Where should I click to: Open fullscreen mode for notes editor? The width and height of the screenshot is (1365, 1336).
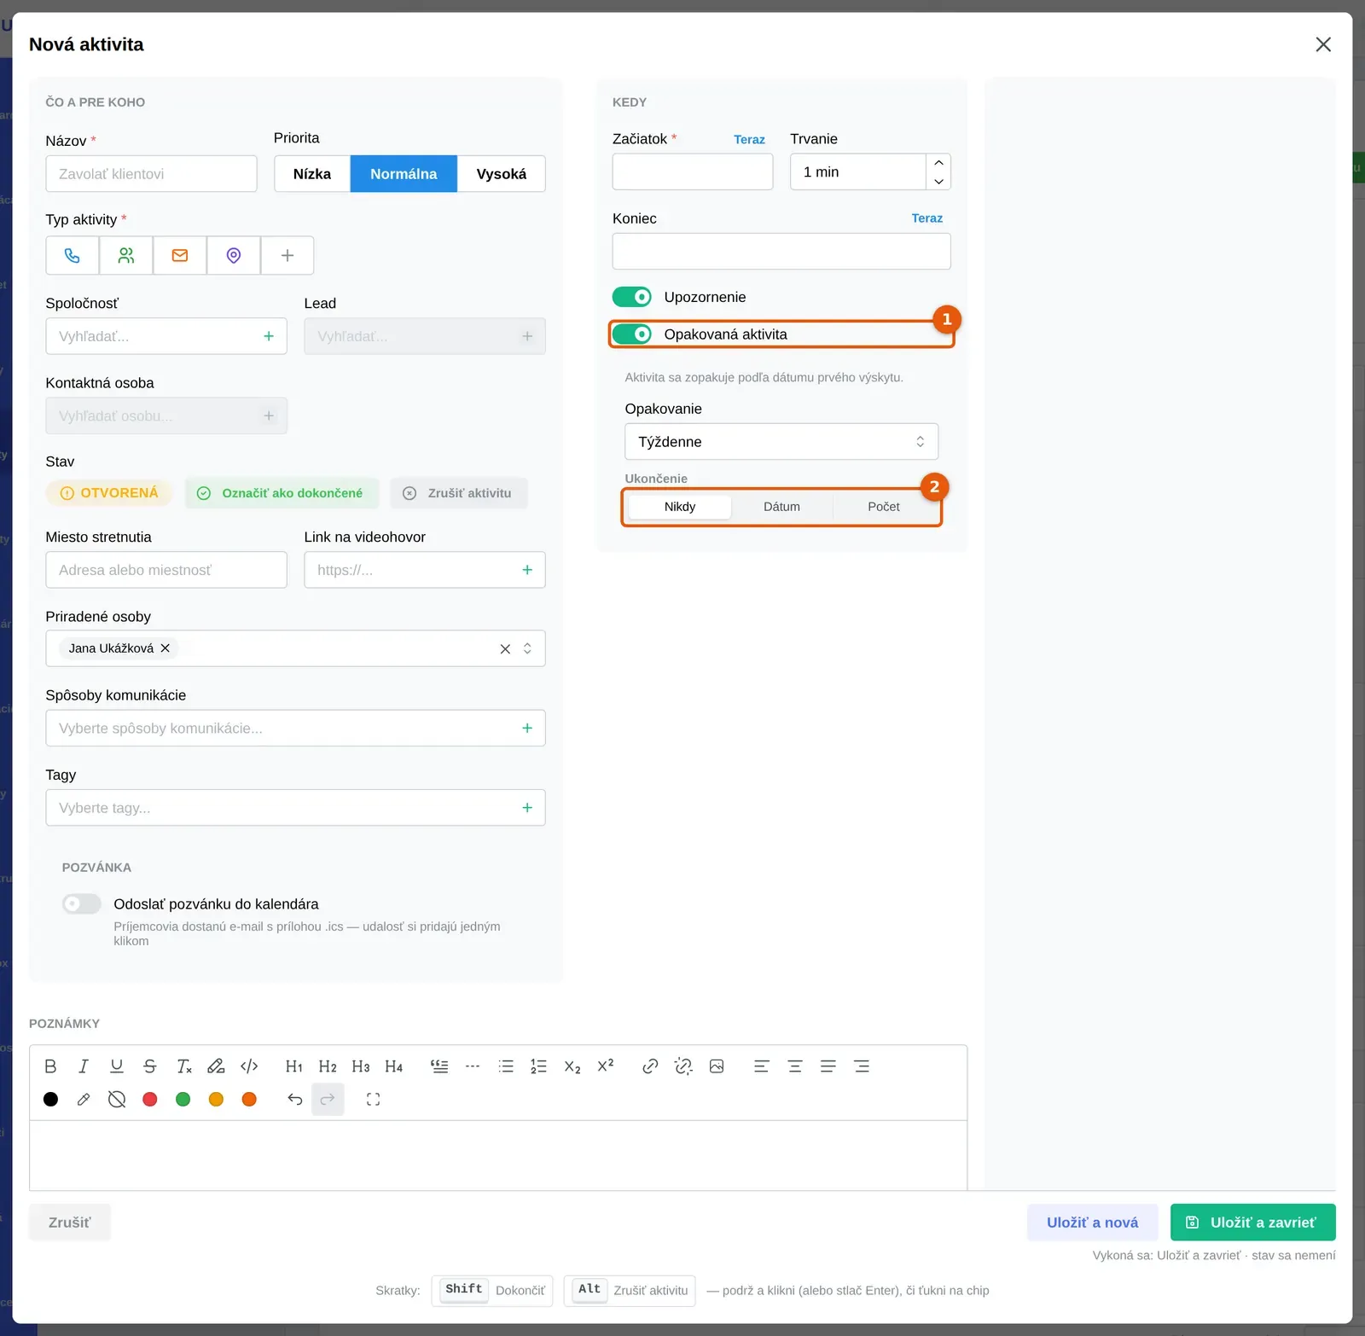coord(373,1100)
